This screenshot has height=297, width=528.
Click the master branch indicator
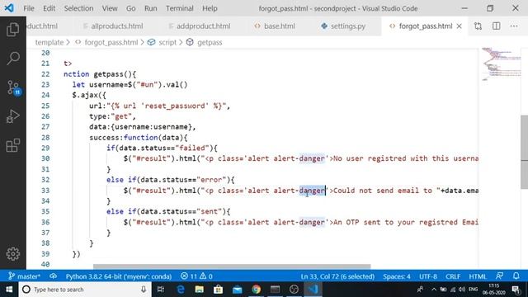pyautogui.click(x=24, y=276)
